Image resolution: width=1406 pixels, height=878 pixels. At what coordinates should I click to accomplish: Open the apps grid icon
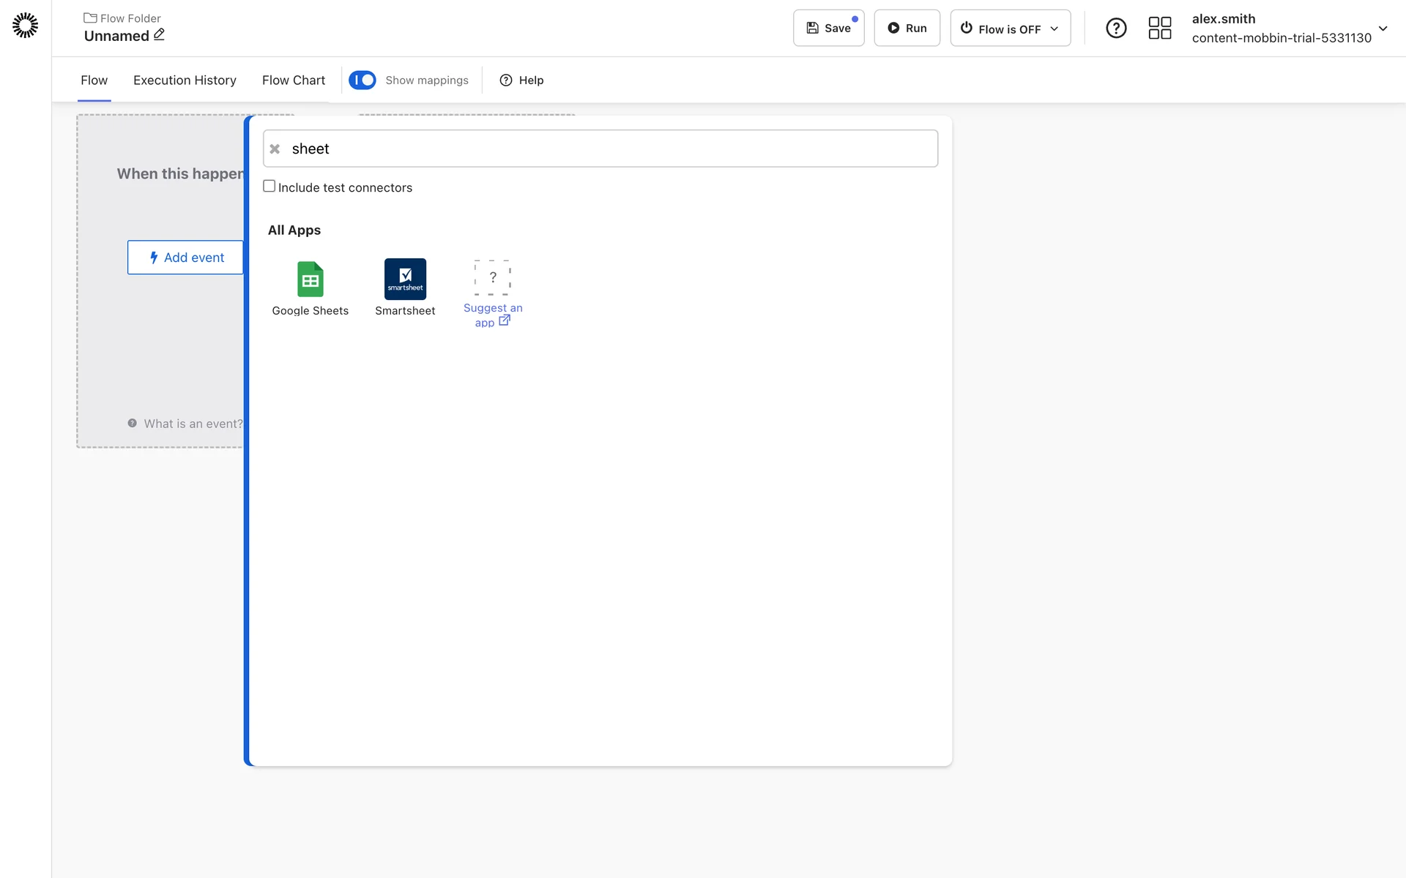click(x=1159, y=29)
